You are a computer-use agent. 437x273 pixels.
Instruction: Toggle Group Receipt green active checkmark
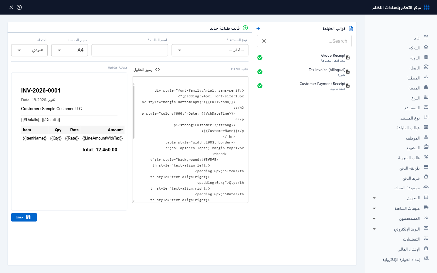[x=260, y=58]
